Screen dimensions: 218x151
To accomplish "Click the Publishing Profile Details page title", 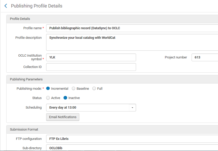I will (37, 6).
